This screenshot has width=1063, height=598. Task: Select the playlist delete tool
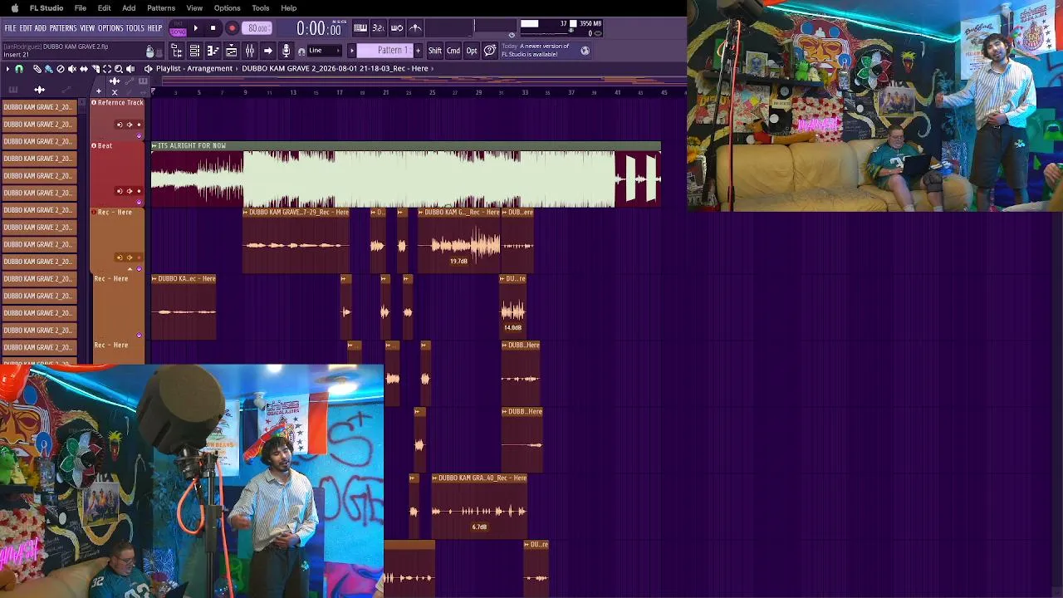pyautogui.click(x=61, y=69)
